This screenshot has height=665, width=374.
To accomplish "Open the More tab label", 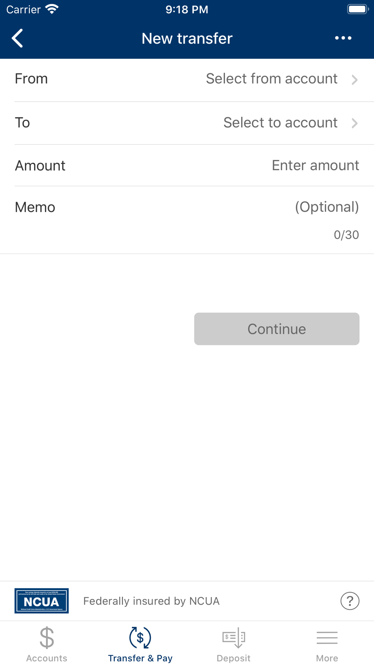I will point(327,658).
